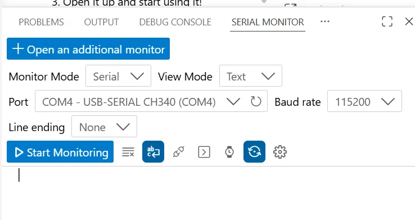Click the clear output icon
Image resolution: width=415 pixels, height=220 pixels.
128,152
